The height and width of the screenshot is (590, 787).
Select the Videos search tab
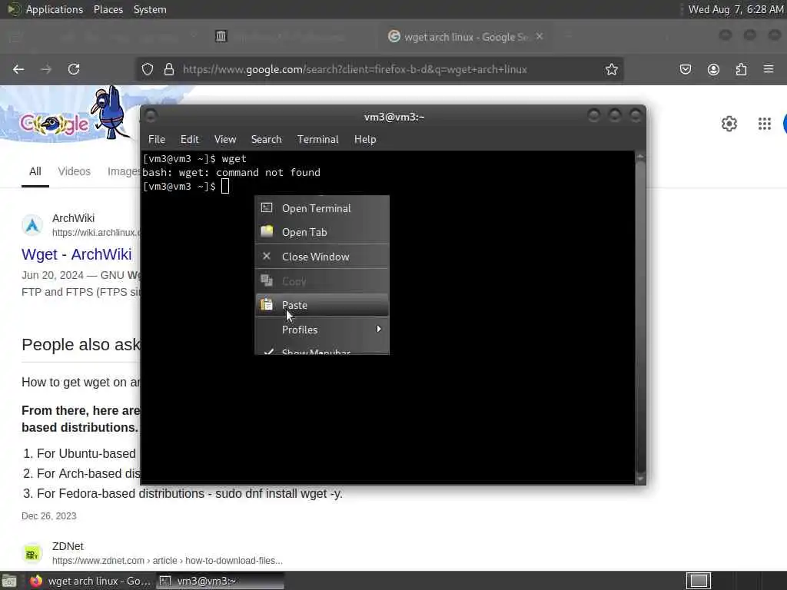click(75, 171)
